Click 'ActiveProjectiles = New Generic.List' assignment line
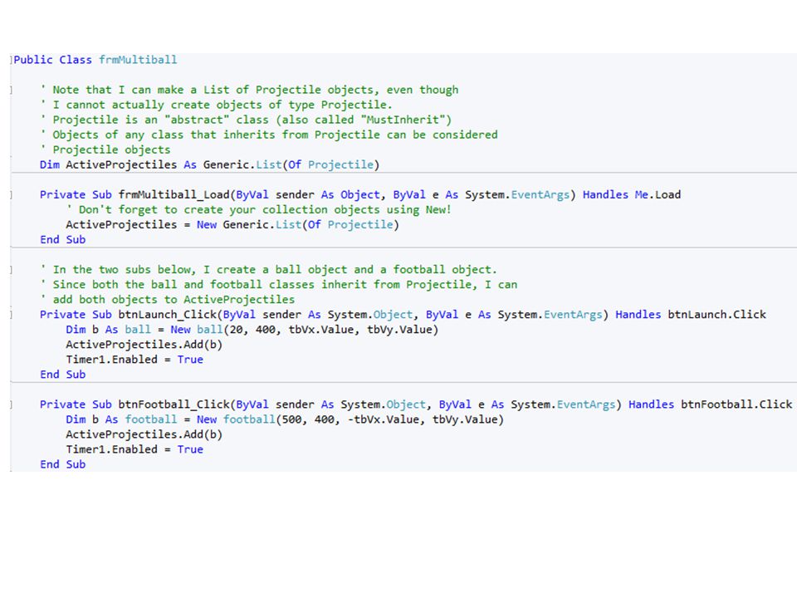The image size is (797, 598). coord(232,225)
